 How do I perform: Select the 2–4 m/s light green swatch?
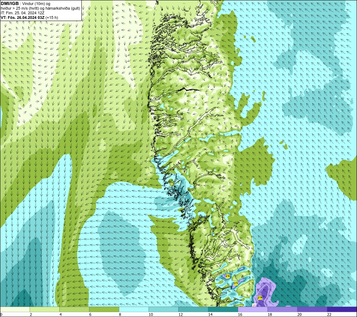tap(45, 309)
